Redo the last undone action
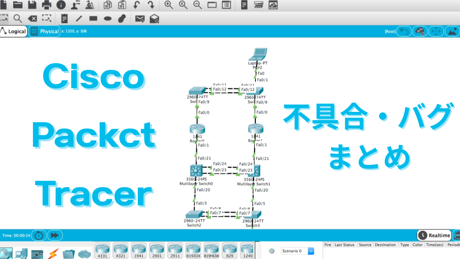This screenshot has height=259, width=460. click(x=151, y=5)
